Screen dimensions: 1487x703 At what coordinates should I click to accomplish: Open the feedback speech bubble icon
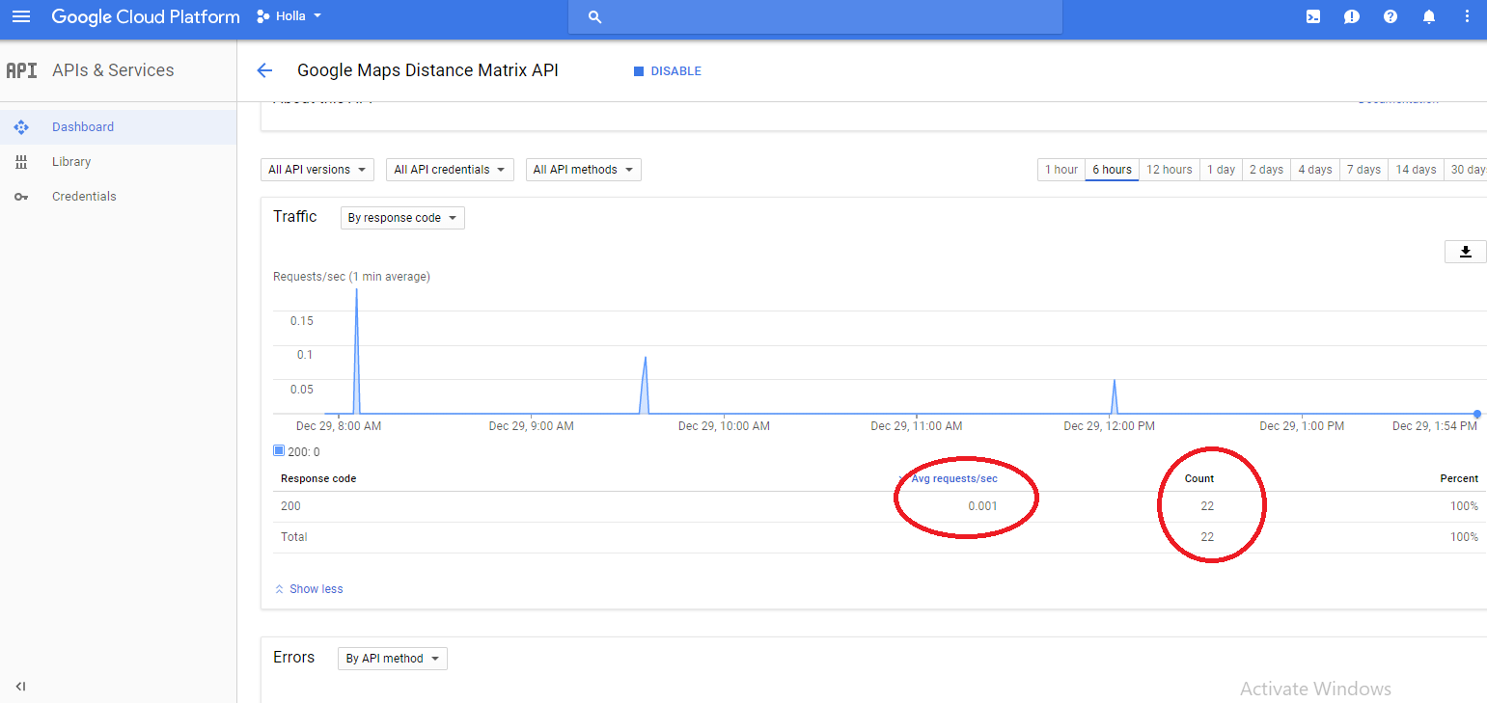pyautogui.click(x=1351, y=16)
